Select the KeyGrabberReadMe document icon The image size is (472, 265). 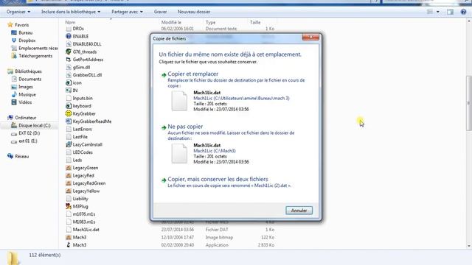coord(69,121)
